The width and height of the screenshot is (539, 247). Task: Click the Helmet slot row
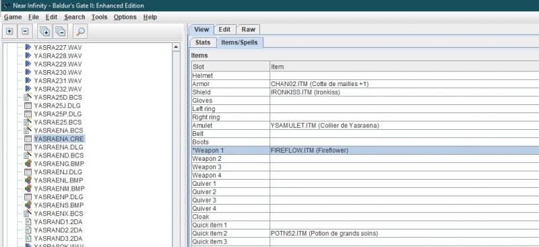click(365, 75)
